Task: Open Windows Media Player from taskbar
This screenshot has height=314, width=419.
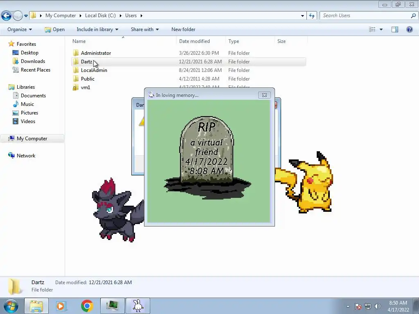Action: point(61,306)
